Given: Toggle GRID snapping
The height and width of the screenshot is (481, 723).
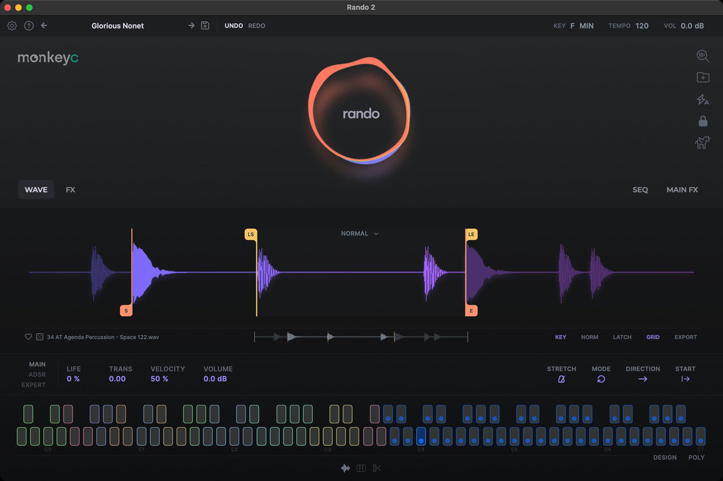Looking at the screenshot, I should (x=653, y=337).
